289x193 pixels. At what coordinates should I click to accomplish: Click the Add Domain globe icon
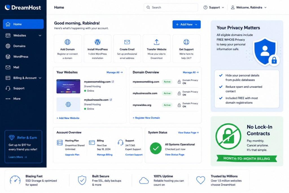[x=67, y=42]
